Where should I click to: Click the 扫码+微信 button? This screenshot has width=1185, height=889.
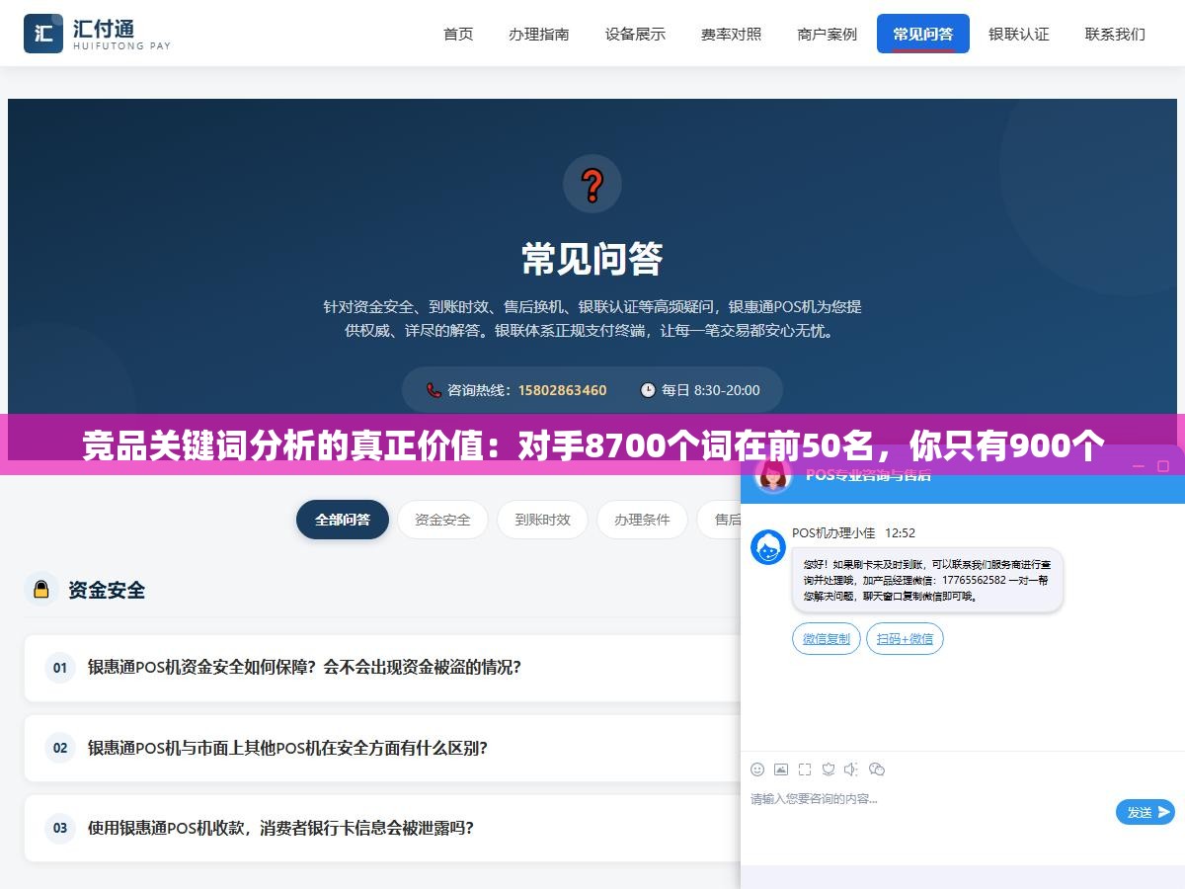(x=906, y=639)
